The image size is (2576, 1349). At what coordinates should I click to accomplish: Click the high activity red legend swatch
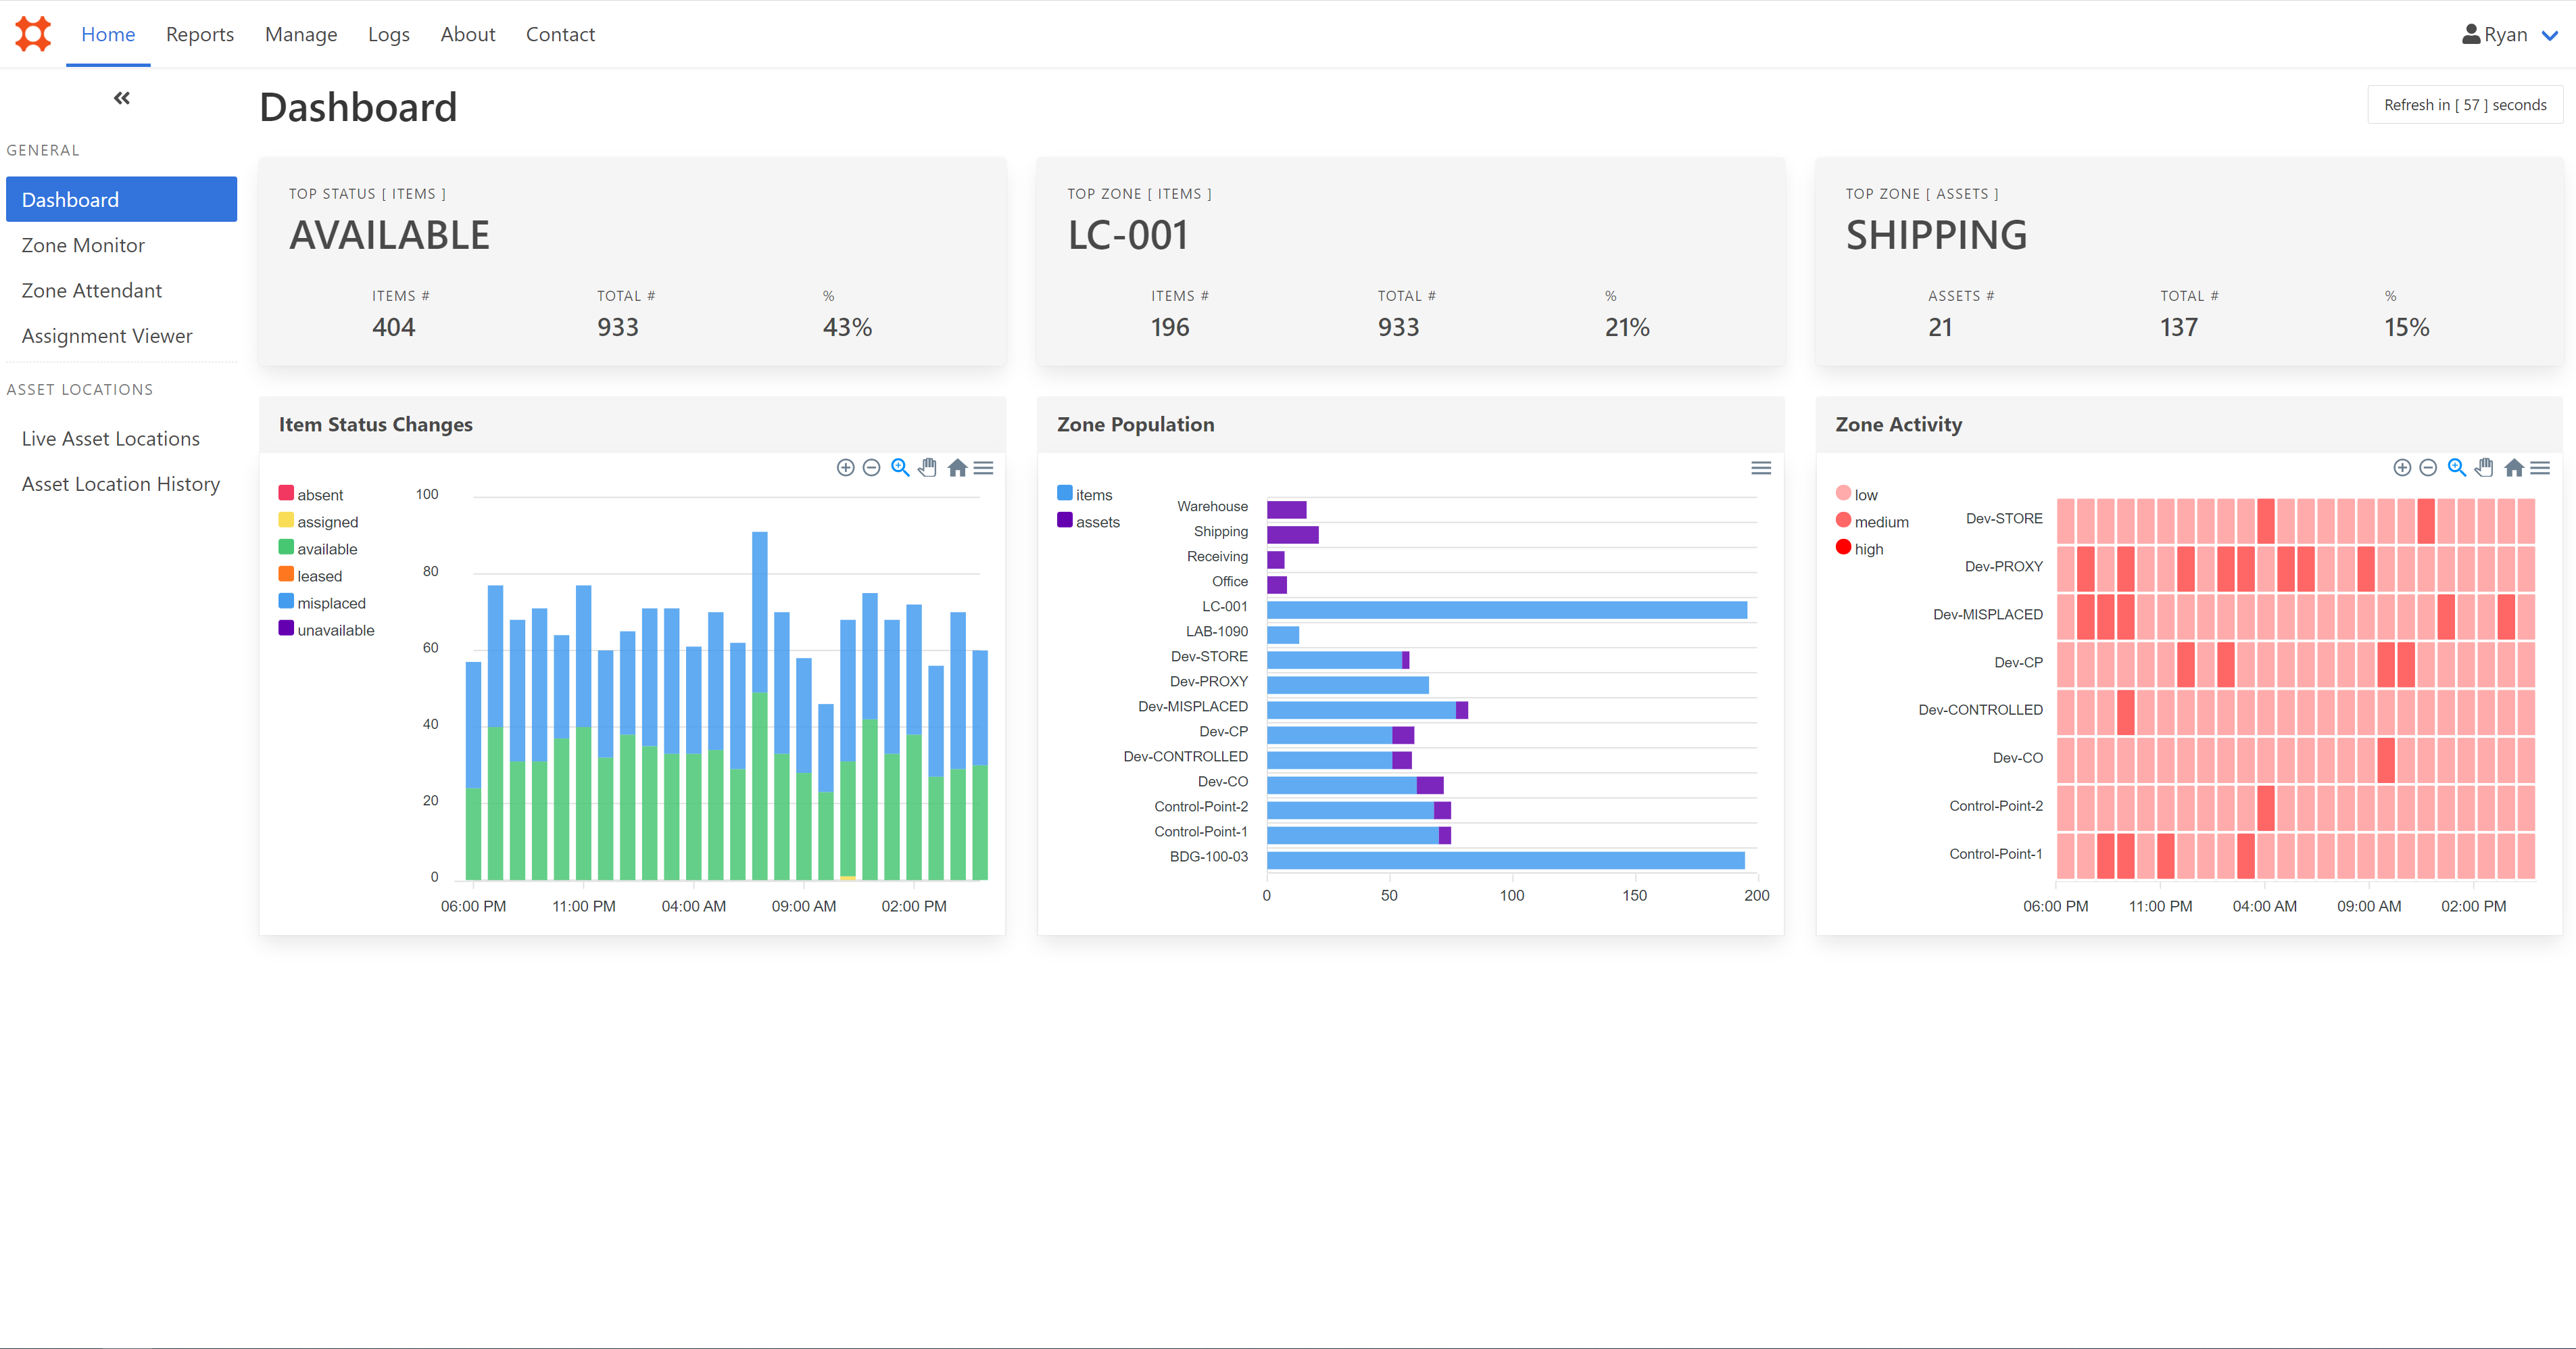pos(1843,548)
